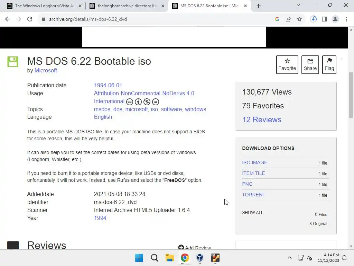Click the green floppy disk software icon
354x266 pixels.
point(13,62)
